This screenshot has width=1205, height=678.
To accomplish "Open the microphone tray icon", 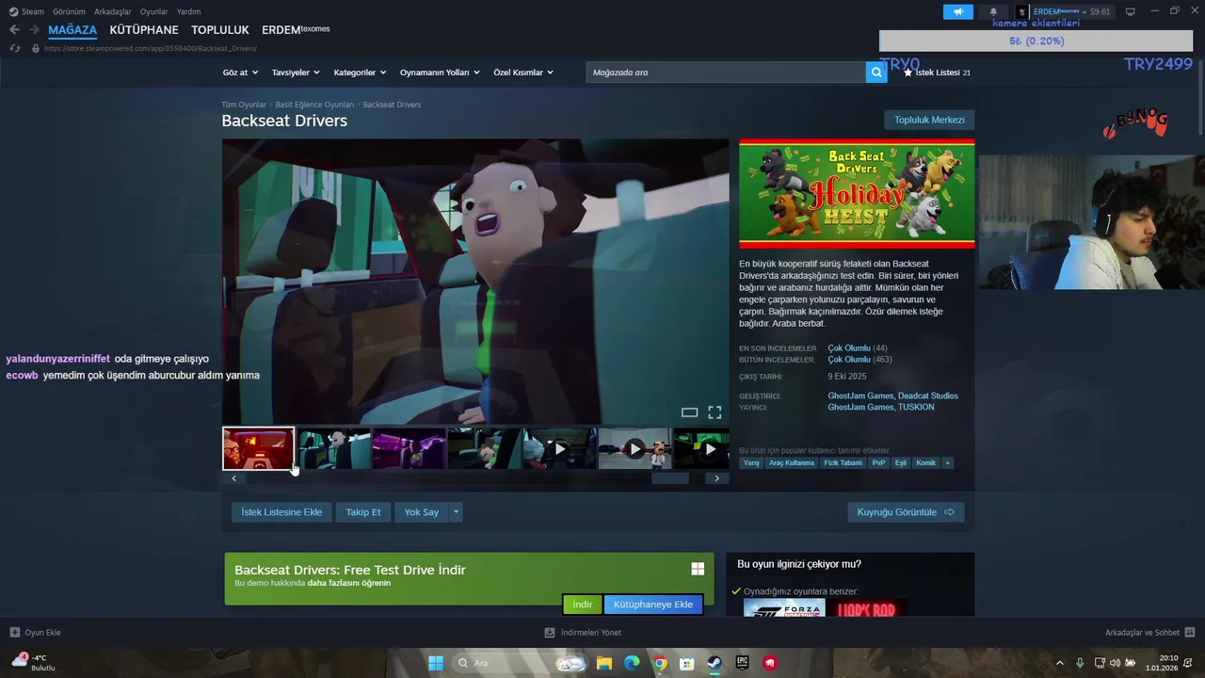I will 1080,663.
